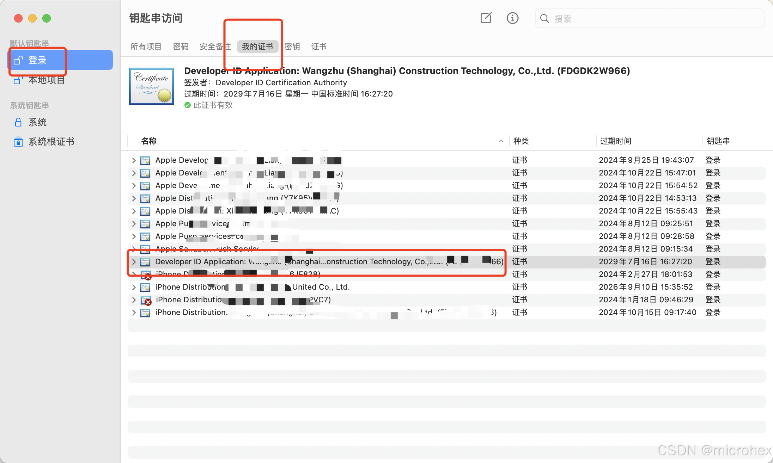Expand iPhone Distribution row expiring 2024年10月15日

134,313
